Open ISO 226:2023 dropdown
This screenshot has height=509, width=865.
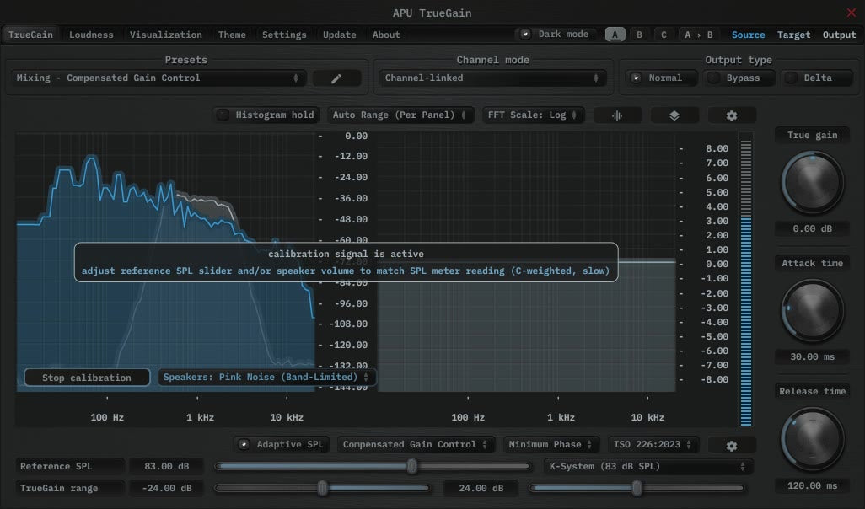(x=653, y=444)
